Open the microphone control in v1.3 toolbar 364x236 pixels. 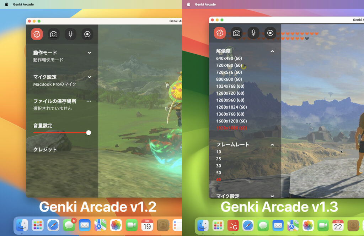click(x=253, y=33)
